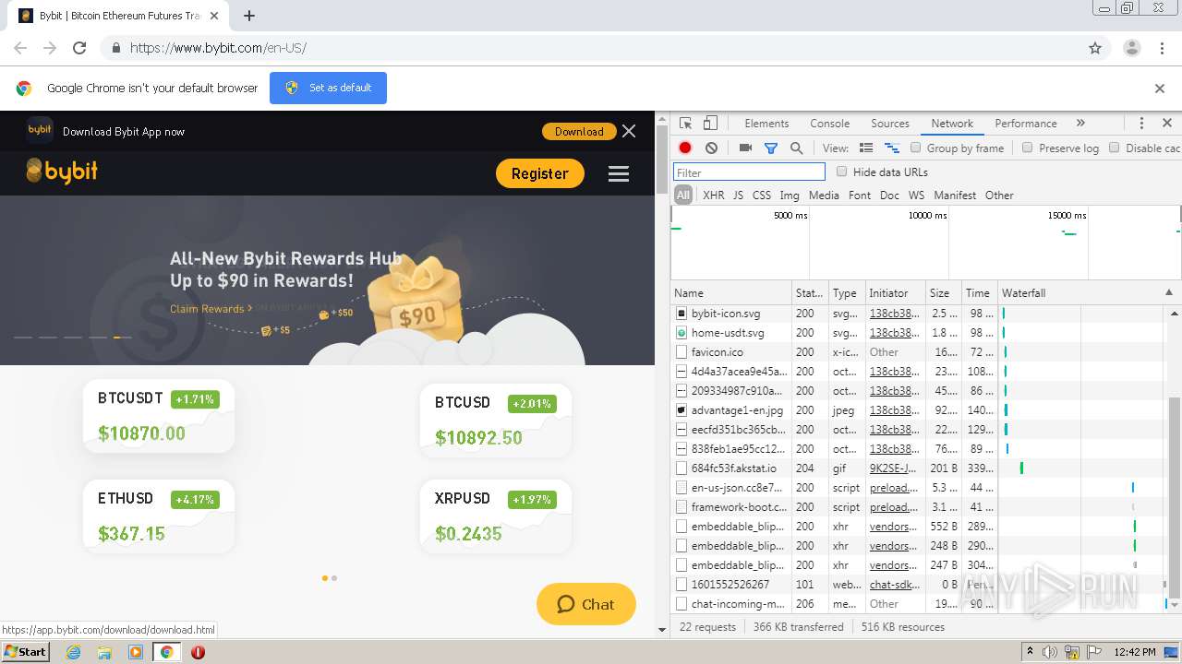Toggle the network filter funnel icon
Screen dimensions: 1182x664
(771, 148)
